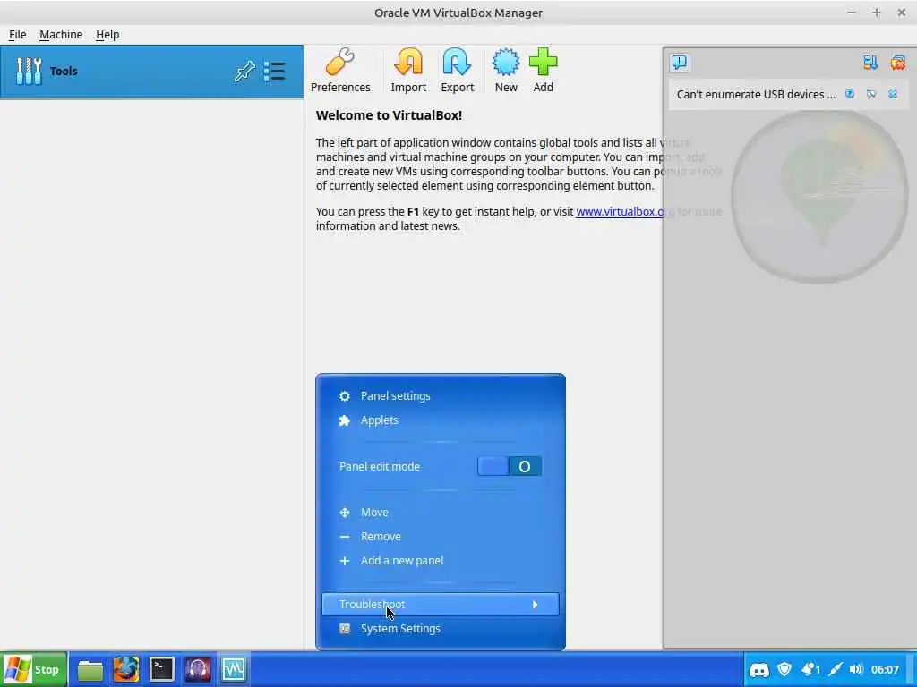Open the headphones app in taskbar
The height and width of the screenshot is (687, 917).
click(198, 669)
